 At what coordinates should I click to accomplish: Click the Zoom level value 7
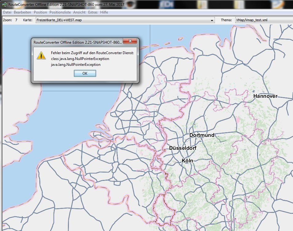[16, 20]
